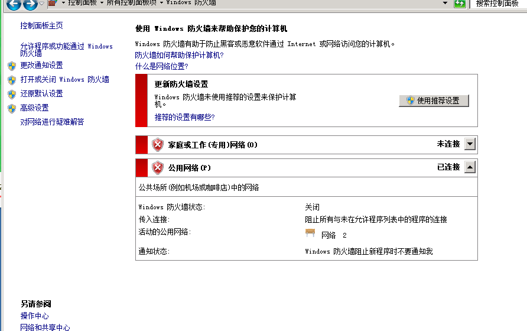The image size is (527, 331).
Task: Click 更新防火墙设置 heading
Action: point(181,84)
